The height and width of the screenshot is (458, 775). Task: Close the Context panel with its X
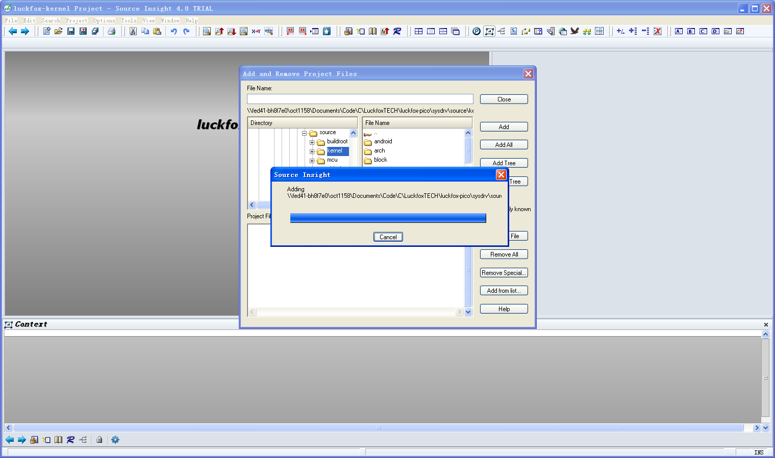coord(766,324)
